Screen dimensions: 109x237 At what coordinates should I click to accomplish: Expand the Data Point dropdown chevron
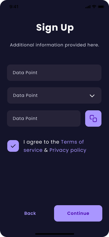point(92,96)
